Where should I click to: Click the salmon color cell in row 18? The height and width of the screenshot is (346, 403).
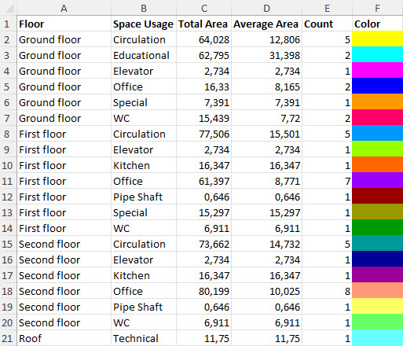tap(377, 291)
